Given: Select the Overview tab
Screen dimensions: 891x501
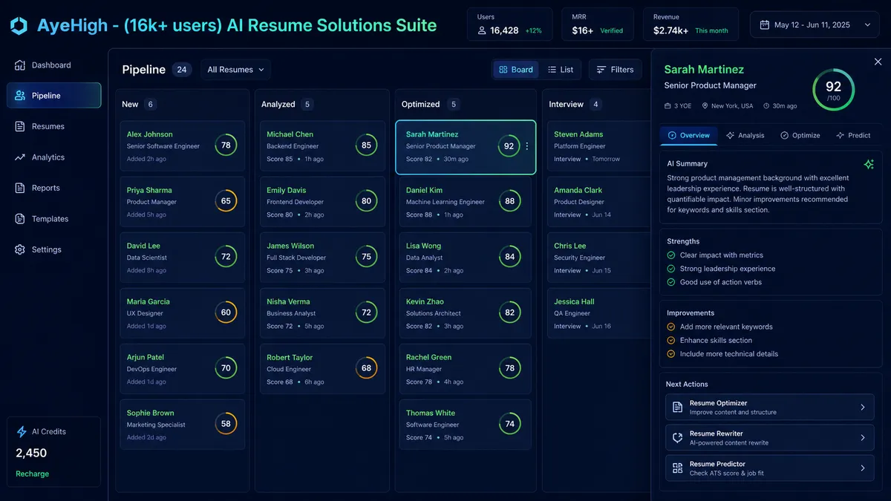Looking at the screenshot, I should [689, 135].
